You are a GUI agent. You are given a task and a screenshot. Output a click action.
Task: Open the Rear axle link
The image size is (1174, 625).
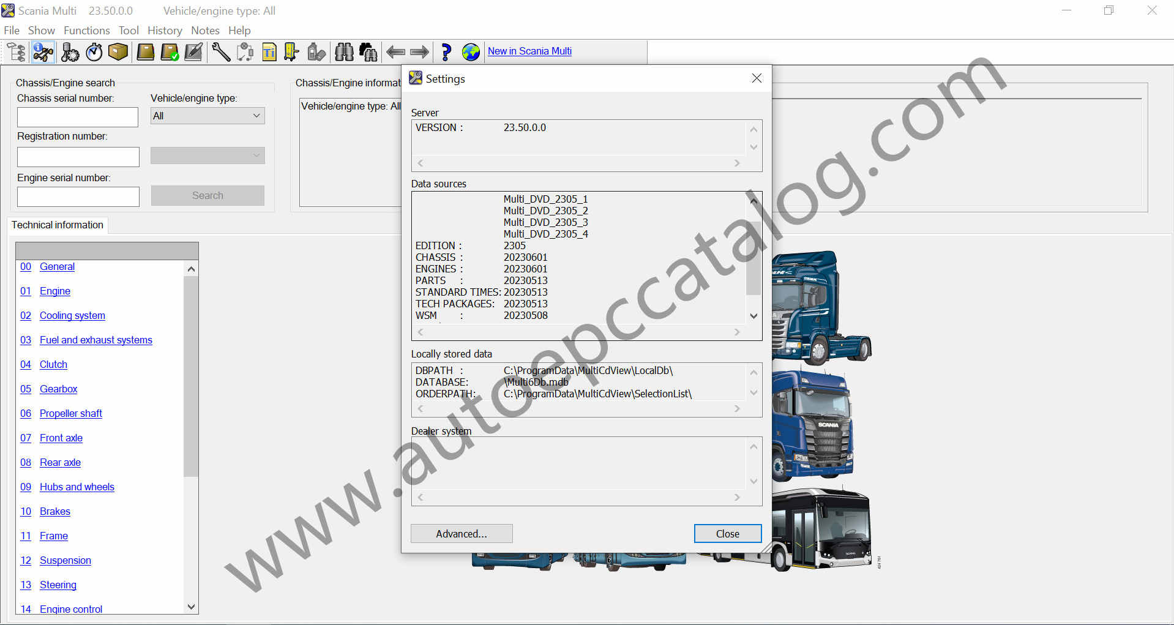[60, 462]
